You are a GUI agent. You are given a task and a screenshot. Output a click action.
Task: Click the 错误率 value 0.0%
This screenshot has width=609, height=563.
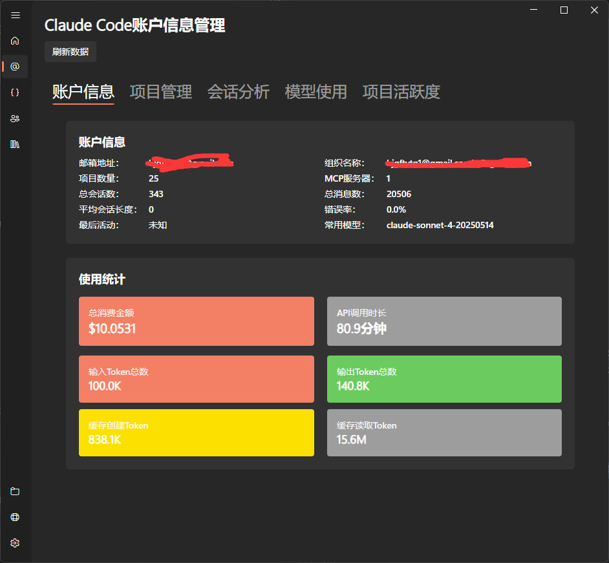396,209
